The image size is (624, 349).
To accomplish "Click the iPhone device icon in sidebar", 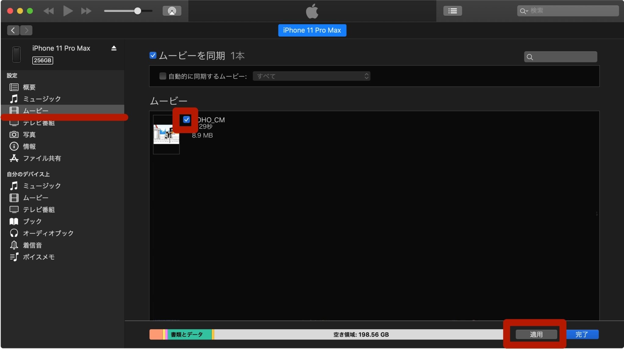I will pyautogui.click(x=17, y=54).
